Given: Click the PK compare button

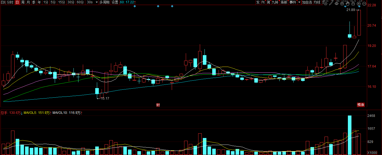Looking at the screenshot, I should coord(263,2).
